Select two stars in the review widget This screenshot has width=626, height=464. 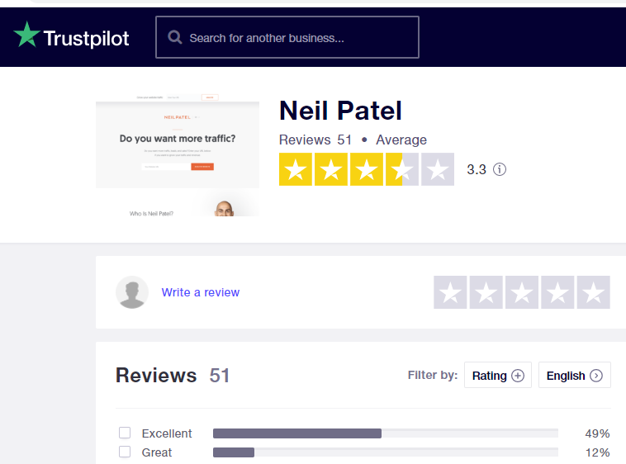486,292
